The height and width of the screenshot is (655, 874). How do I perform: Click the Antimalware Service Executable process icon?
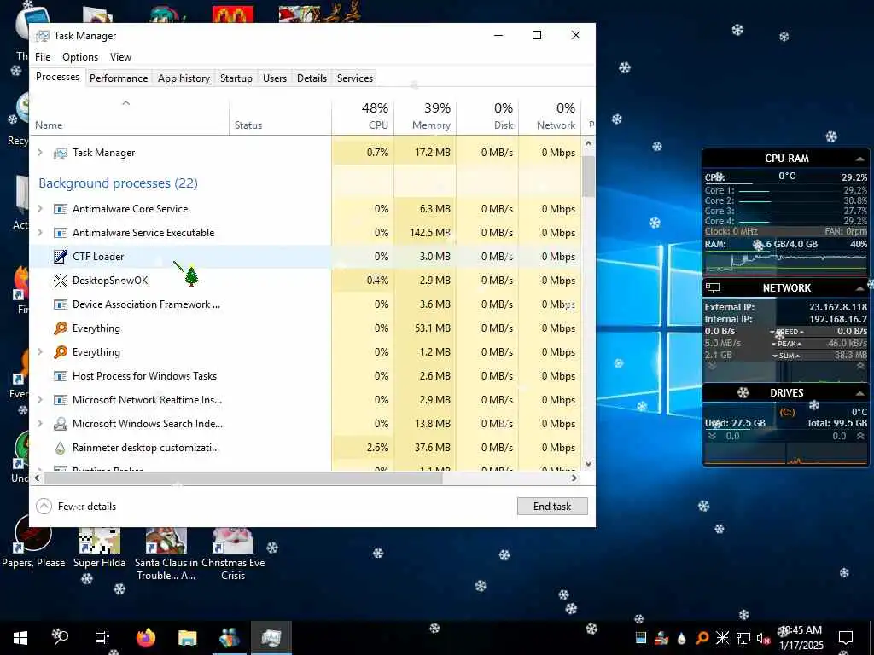61,233
